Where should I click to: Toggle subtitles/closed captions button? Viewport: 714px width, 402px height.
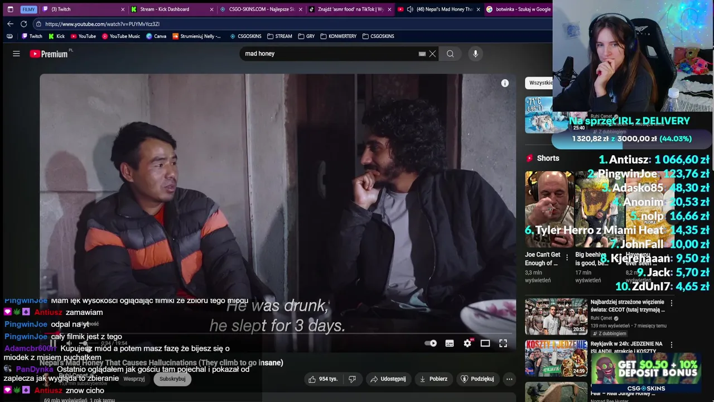point(450,343)
